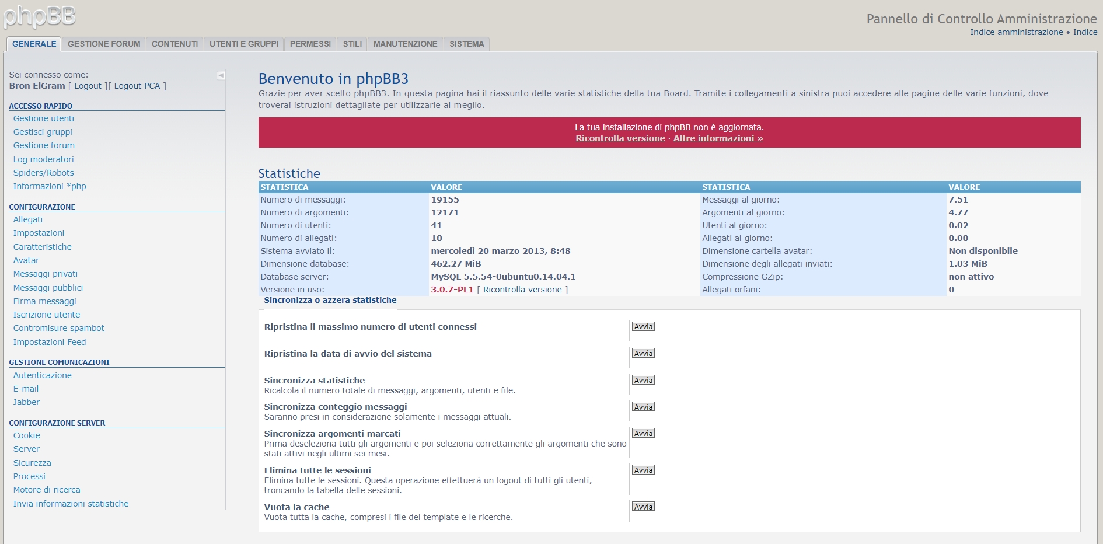Click Benvenuto in phpBB3 heading
Viewport: 1103px width, 544px height.
[x=333, y=79]
